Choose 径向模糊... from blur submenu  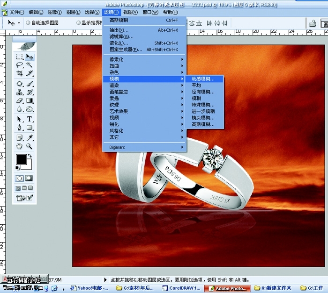(205, 92)
